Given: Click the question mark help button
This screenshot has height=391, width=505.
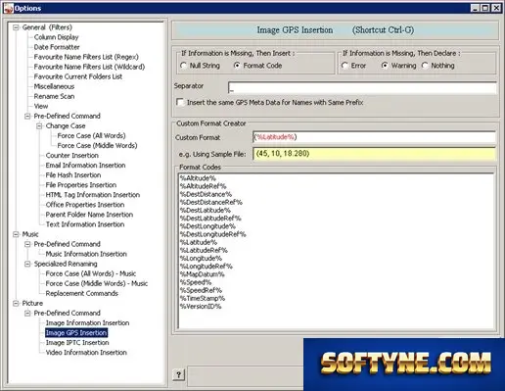Looking at the screenshot, I should click(178, 374).
